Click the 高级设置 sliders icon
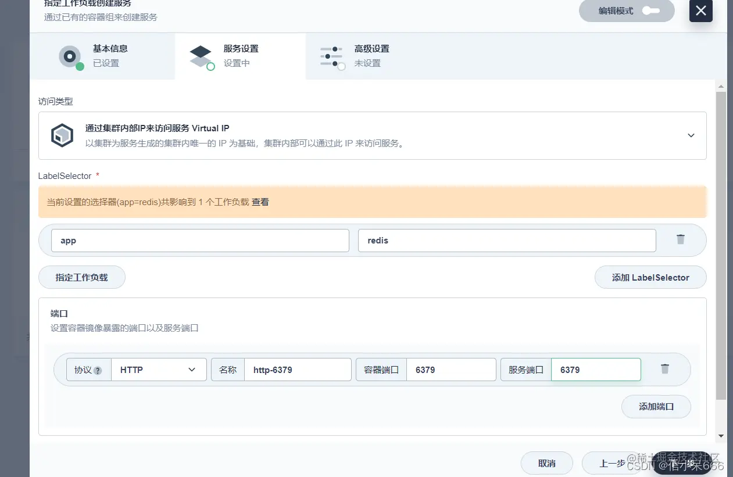The width and height of the screenshot is (733, 477). pos(332,56)
